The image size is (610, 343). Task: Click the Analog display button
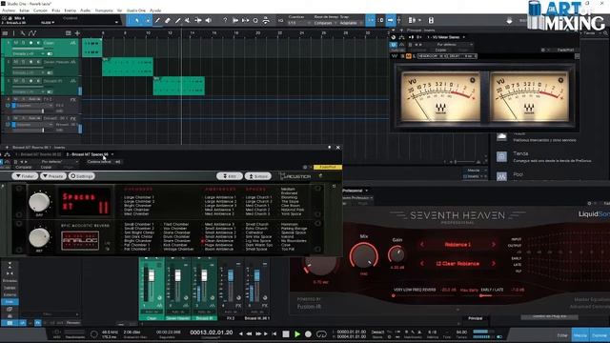click(80, 241)
